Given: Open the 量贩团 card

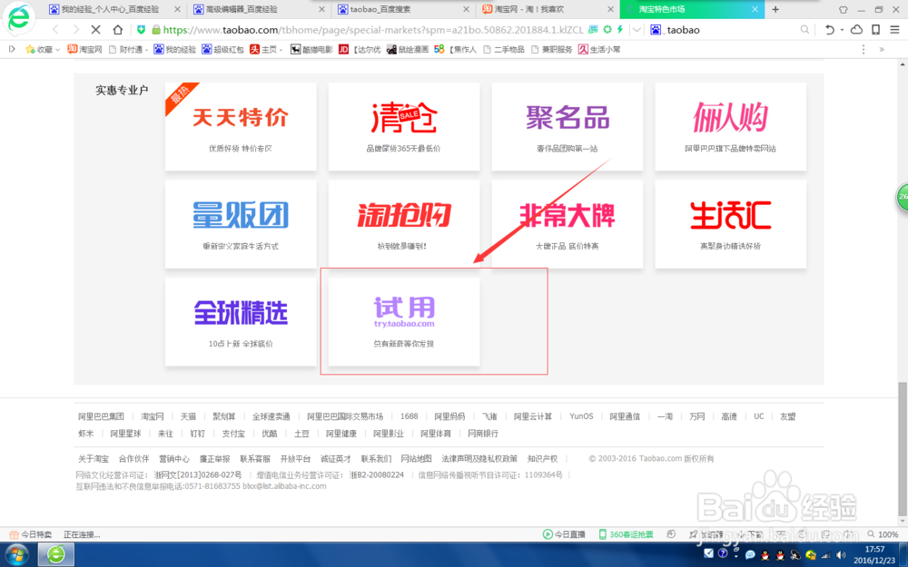Looking at the screenshot, I should pyautogui.click(x=241, y=224).
